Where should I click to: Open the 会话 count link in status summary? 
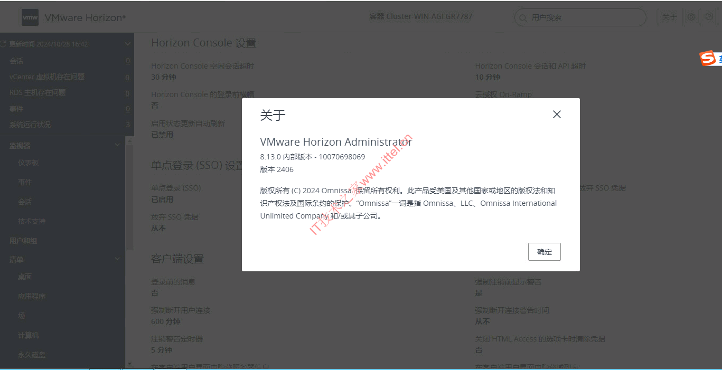point(128,61)
